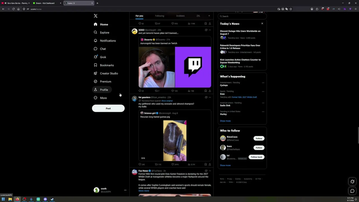Viewport: 359px width, 202px height.
Task: Open options for Enes trend
Action: pyautogui.click(x=263, y=91)
